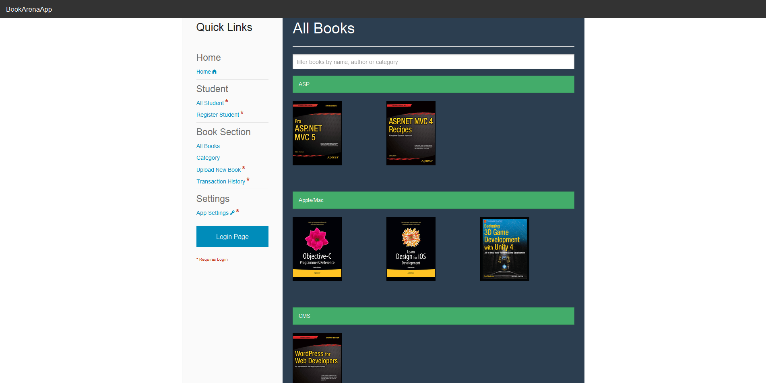The height and width of the screenshot is (383, 766).
Task: Click the filter books search field
Action: pos(433,62)
